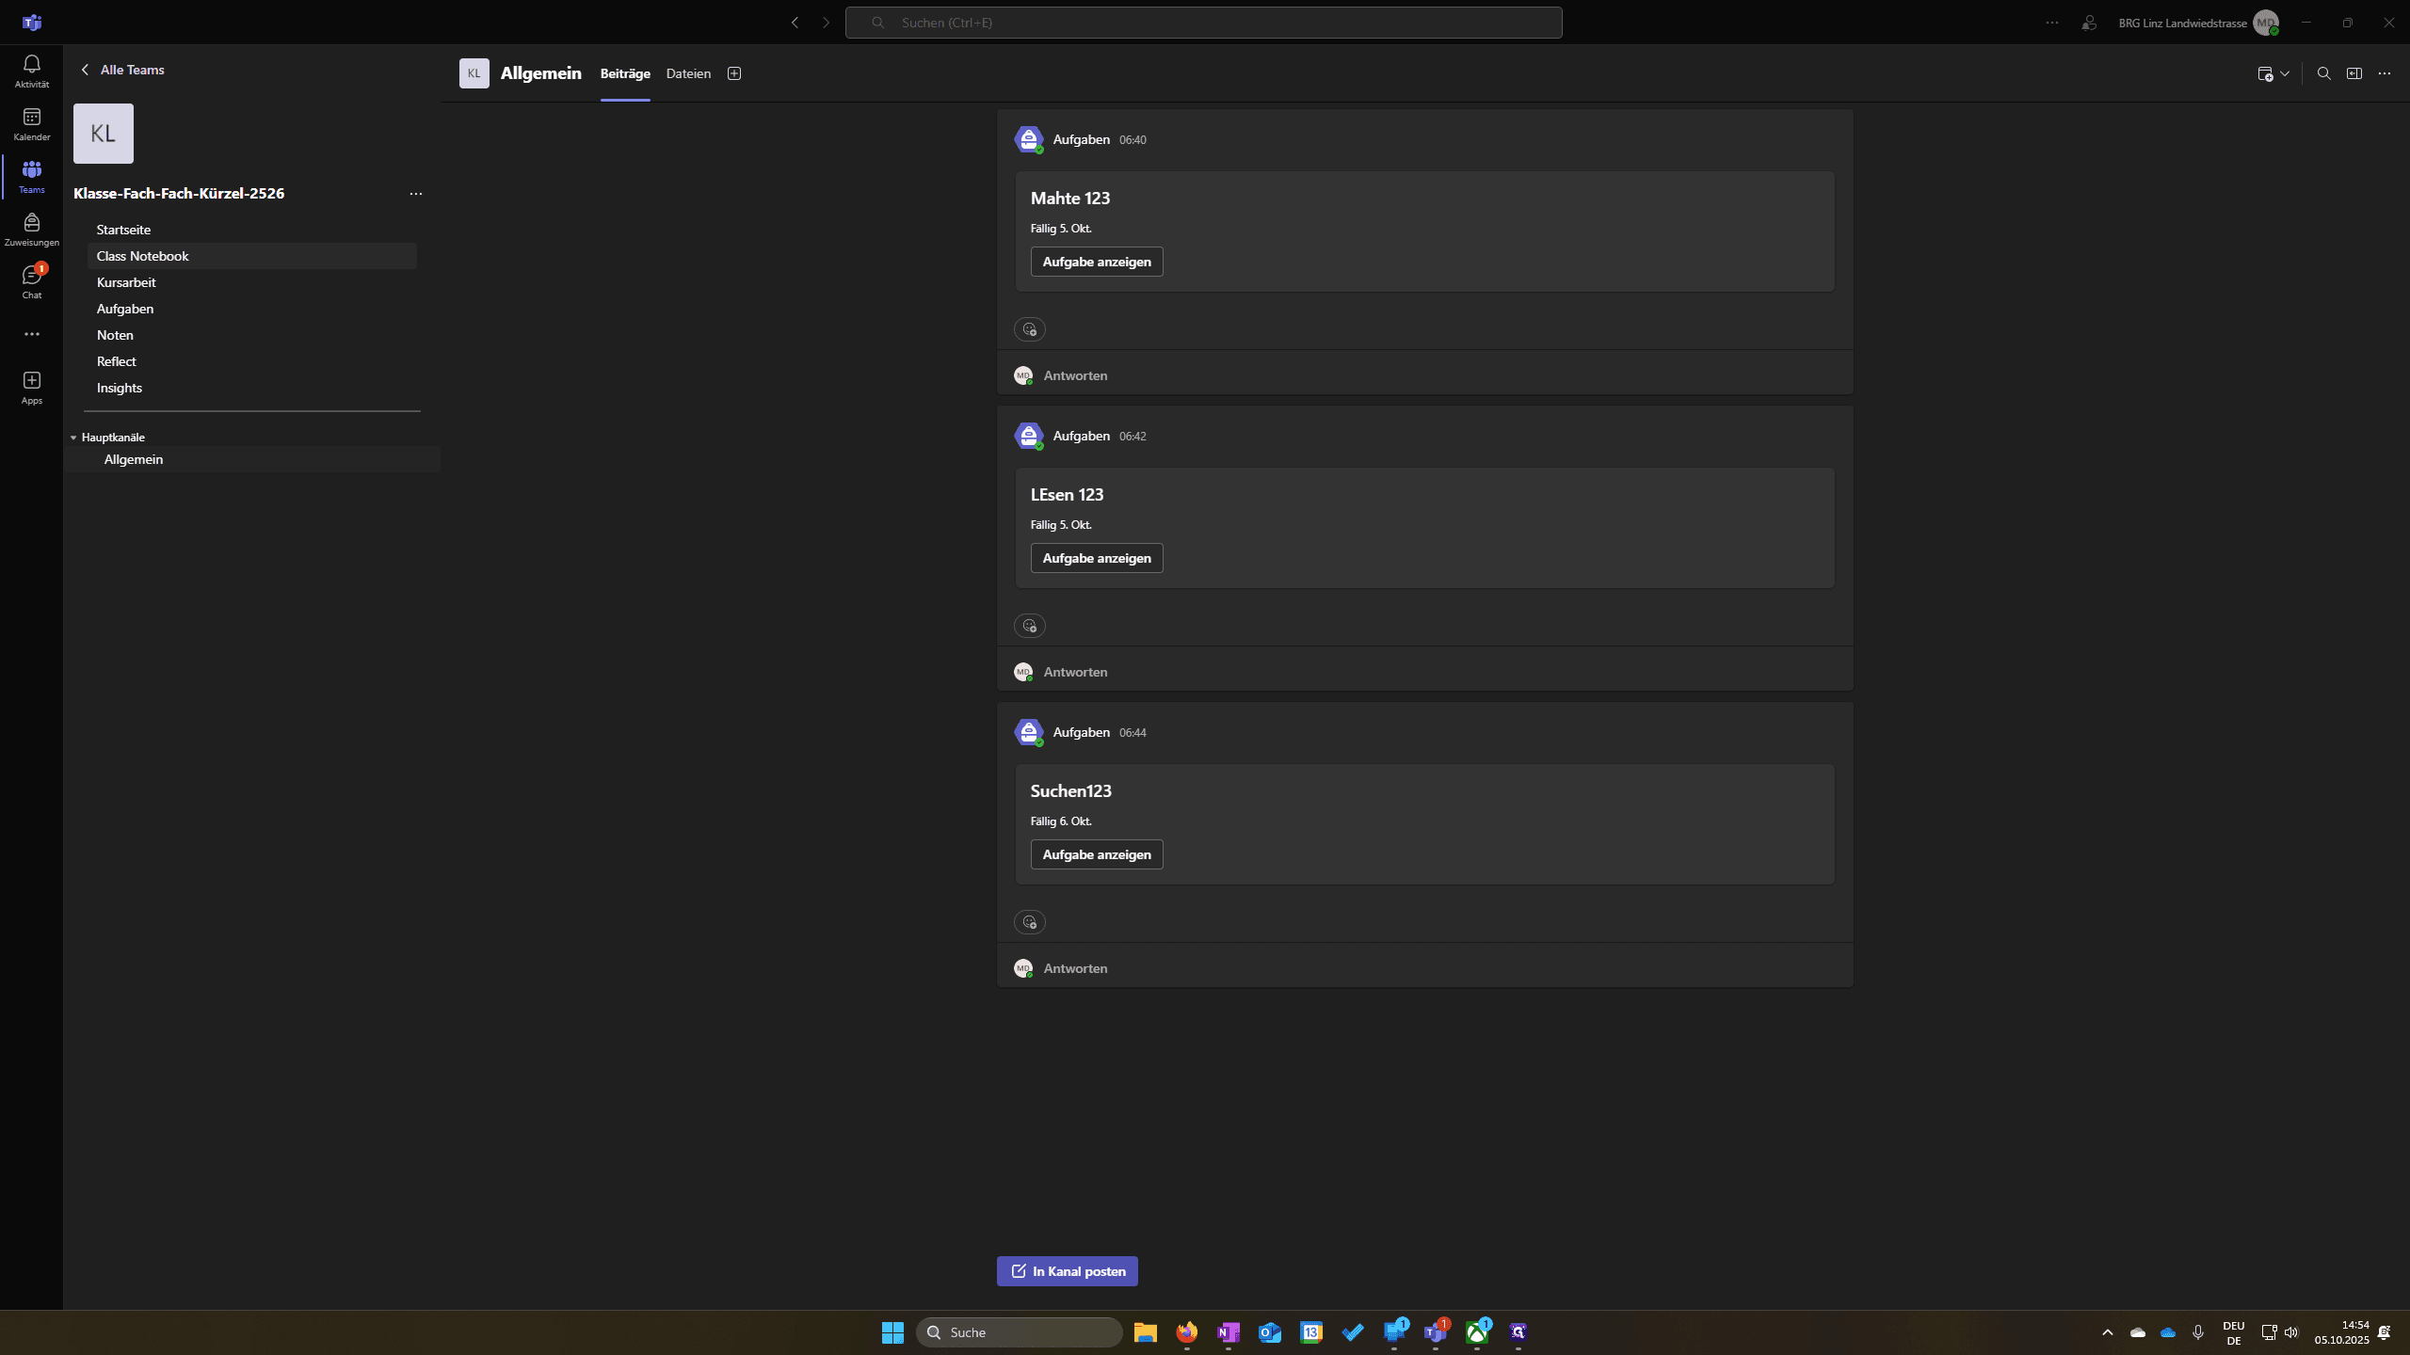2410x1355 pixels.
Task: Open the profile avatar menu
Action: pos(2266,23)
